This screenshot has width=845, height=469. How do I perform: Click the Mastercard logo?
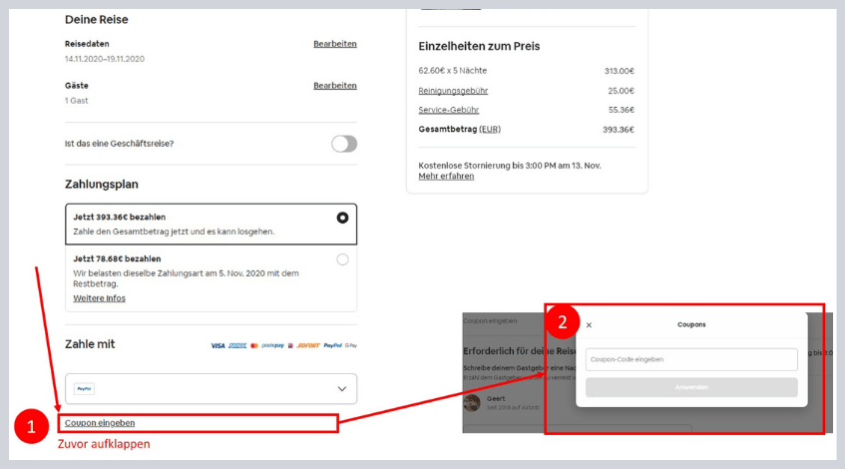click(254, 345)
